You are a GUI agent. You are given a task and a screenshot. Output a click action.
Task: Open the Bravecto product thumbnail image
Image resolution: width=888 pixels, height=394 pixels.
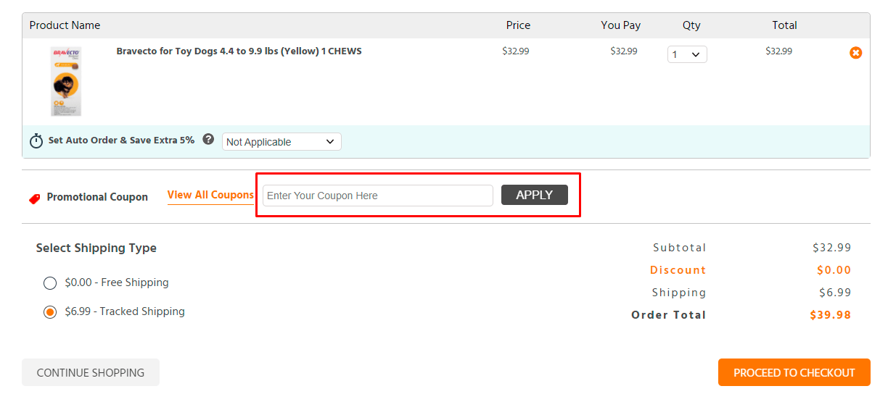coord(66,81)
